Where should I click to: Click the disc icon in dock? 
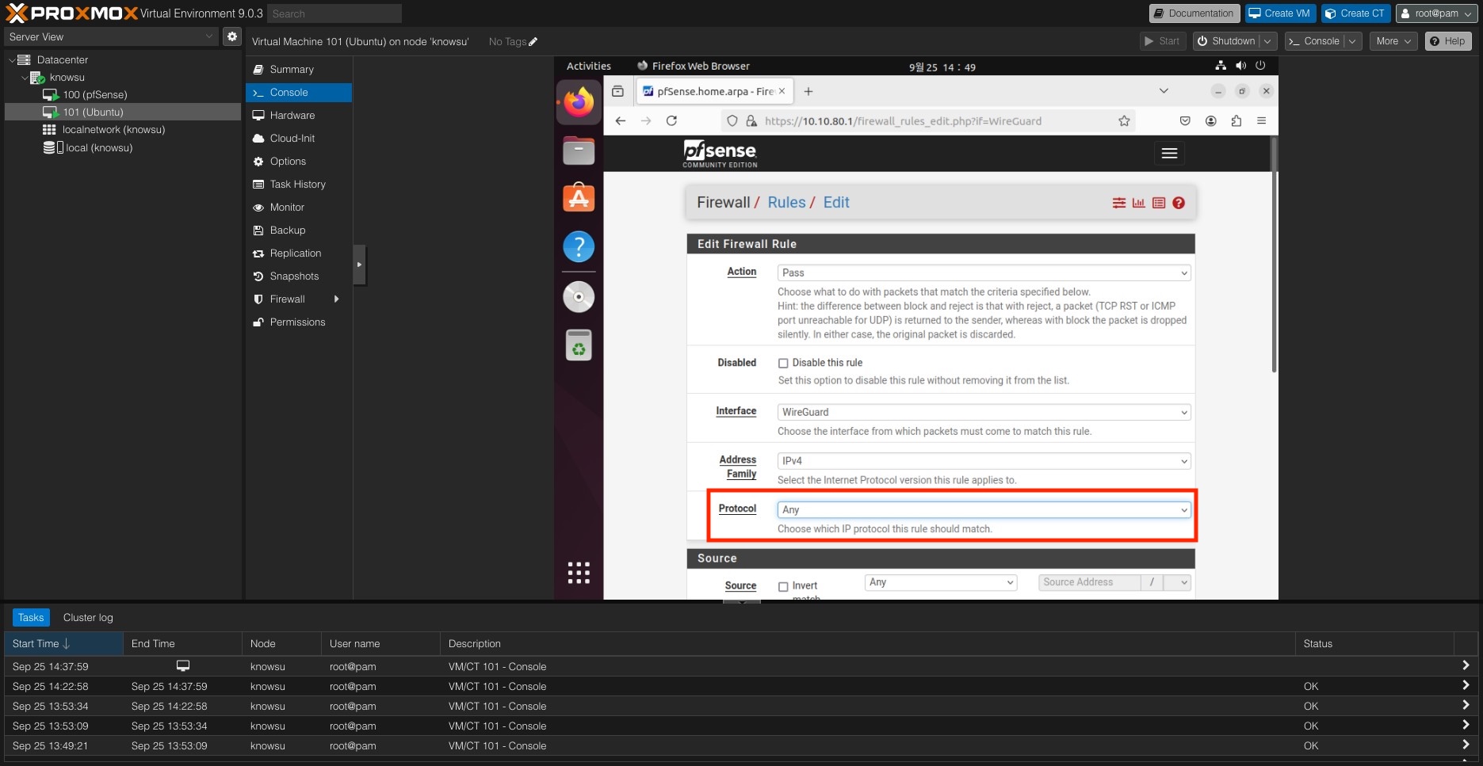coord(579,297)
